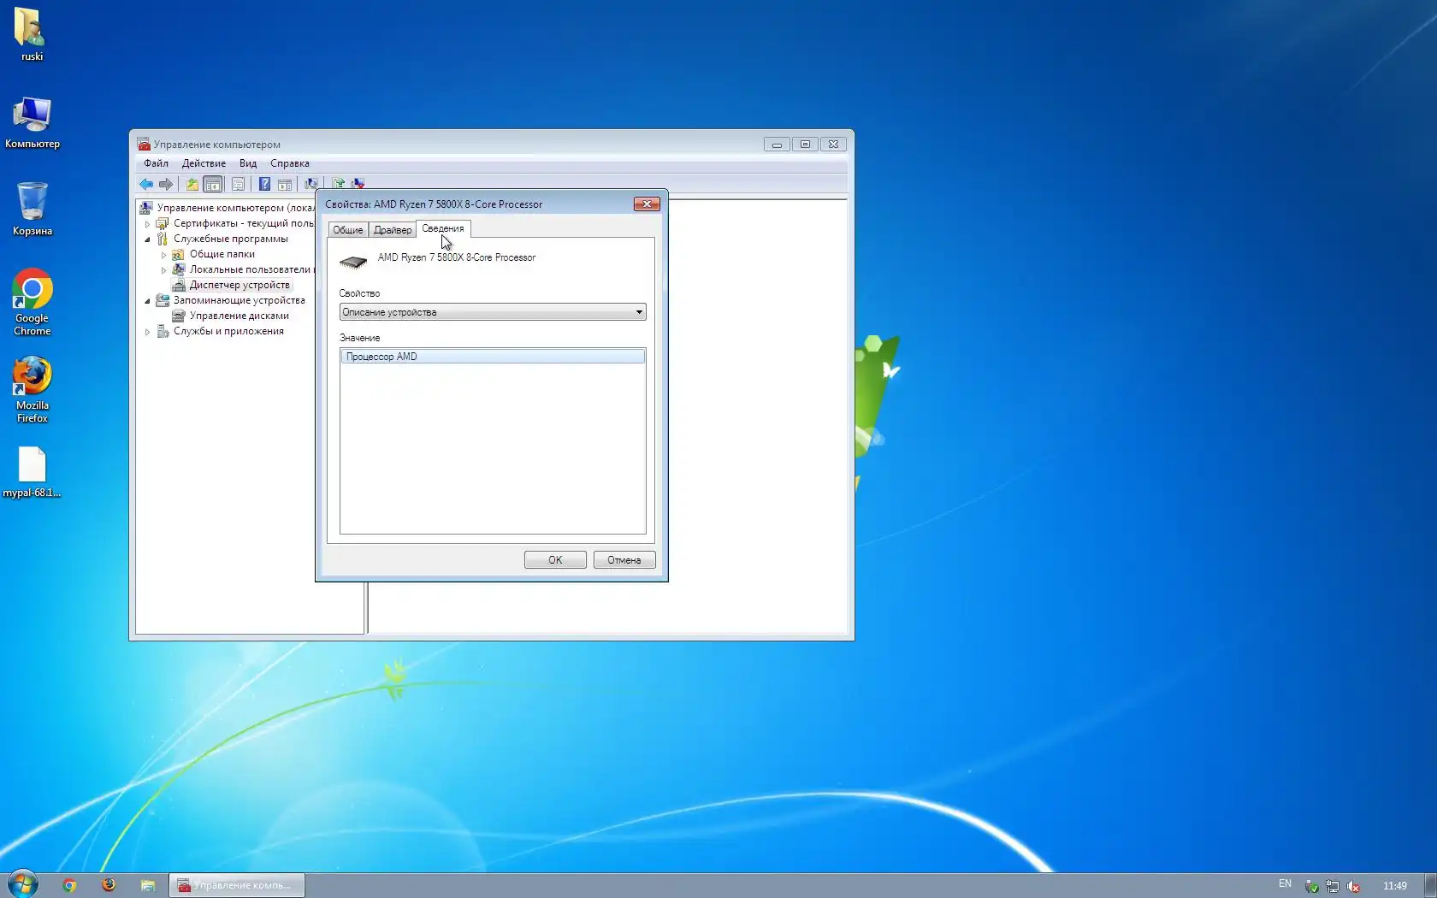Switch to the Драйвер tab
This screenshot has width=1437, height=898.
(x=393, y=230)
